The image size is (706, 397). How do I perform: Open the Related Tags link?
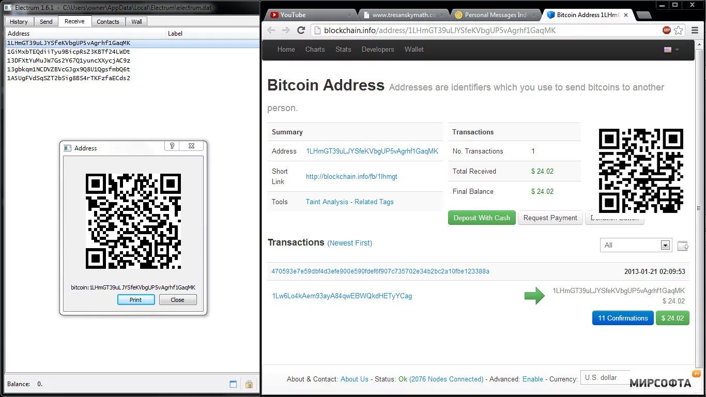(x=374, y=202)
